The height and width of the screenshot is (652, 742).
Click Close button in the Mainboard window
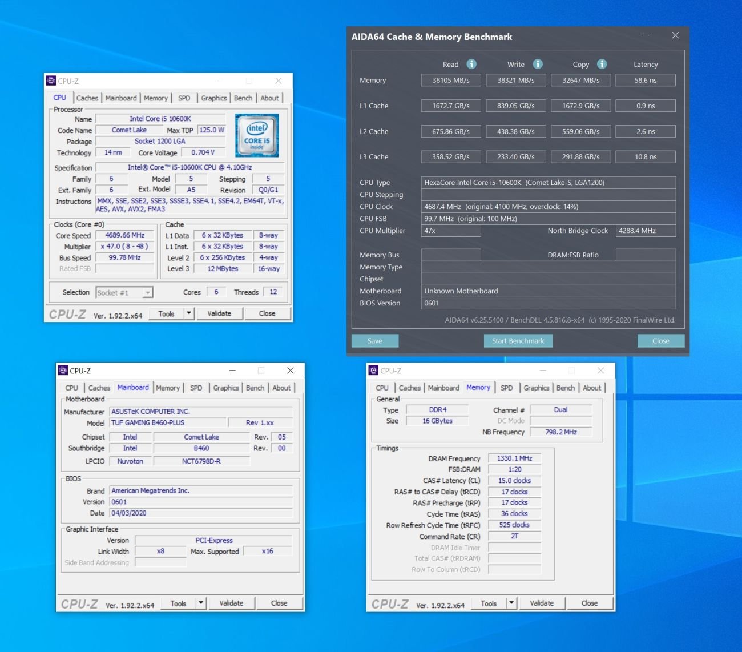279,603
